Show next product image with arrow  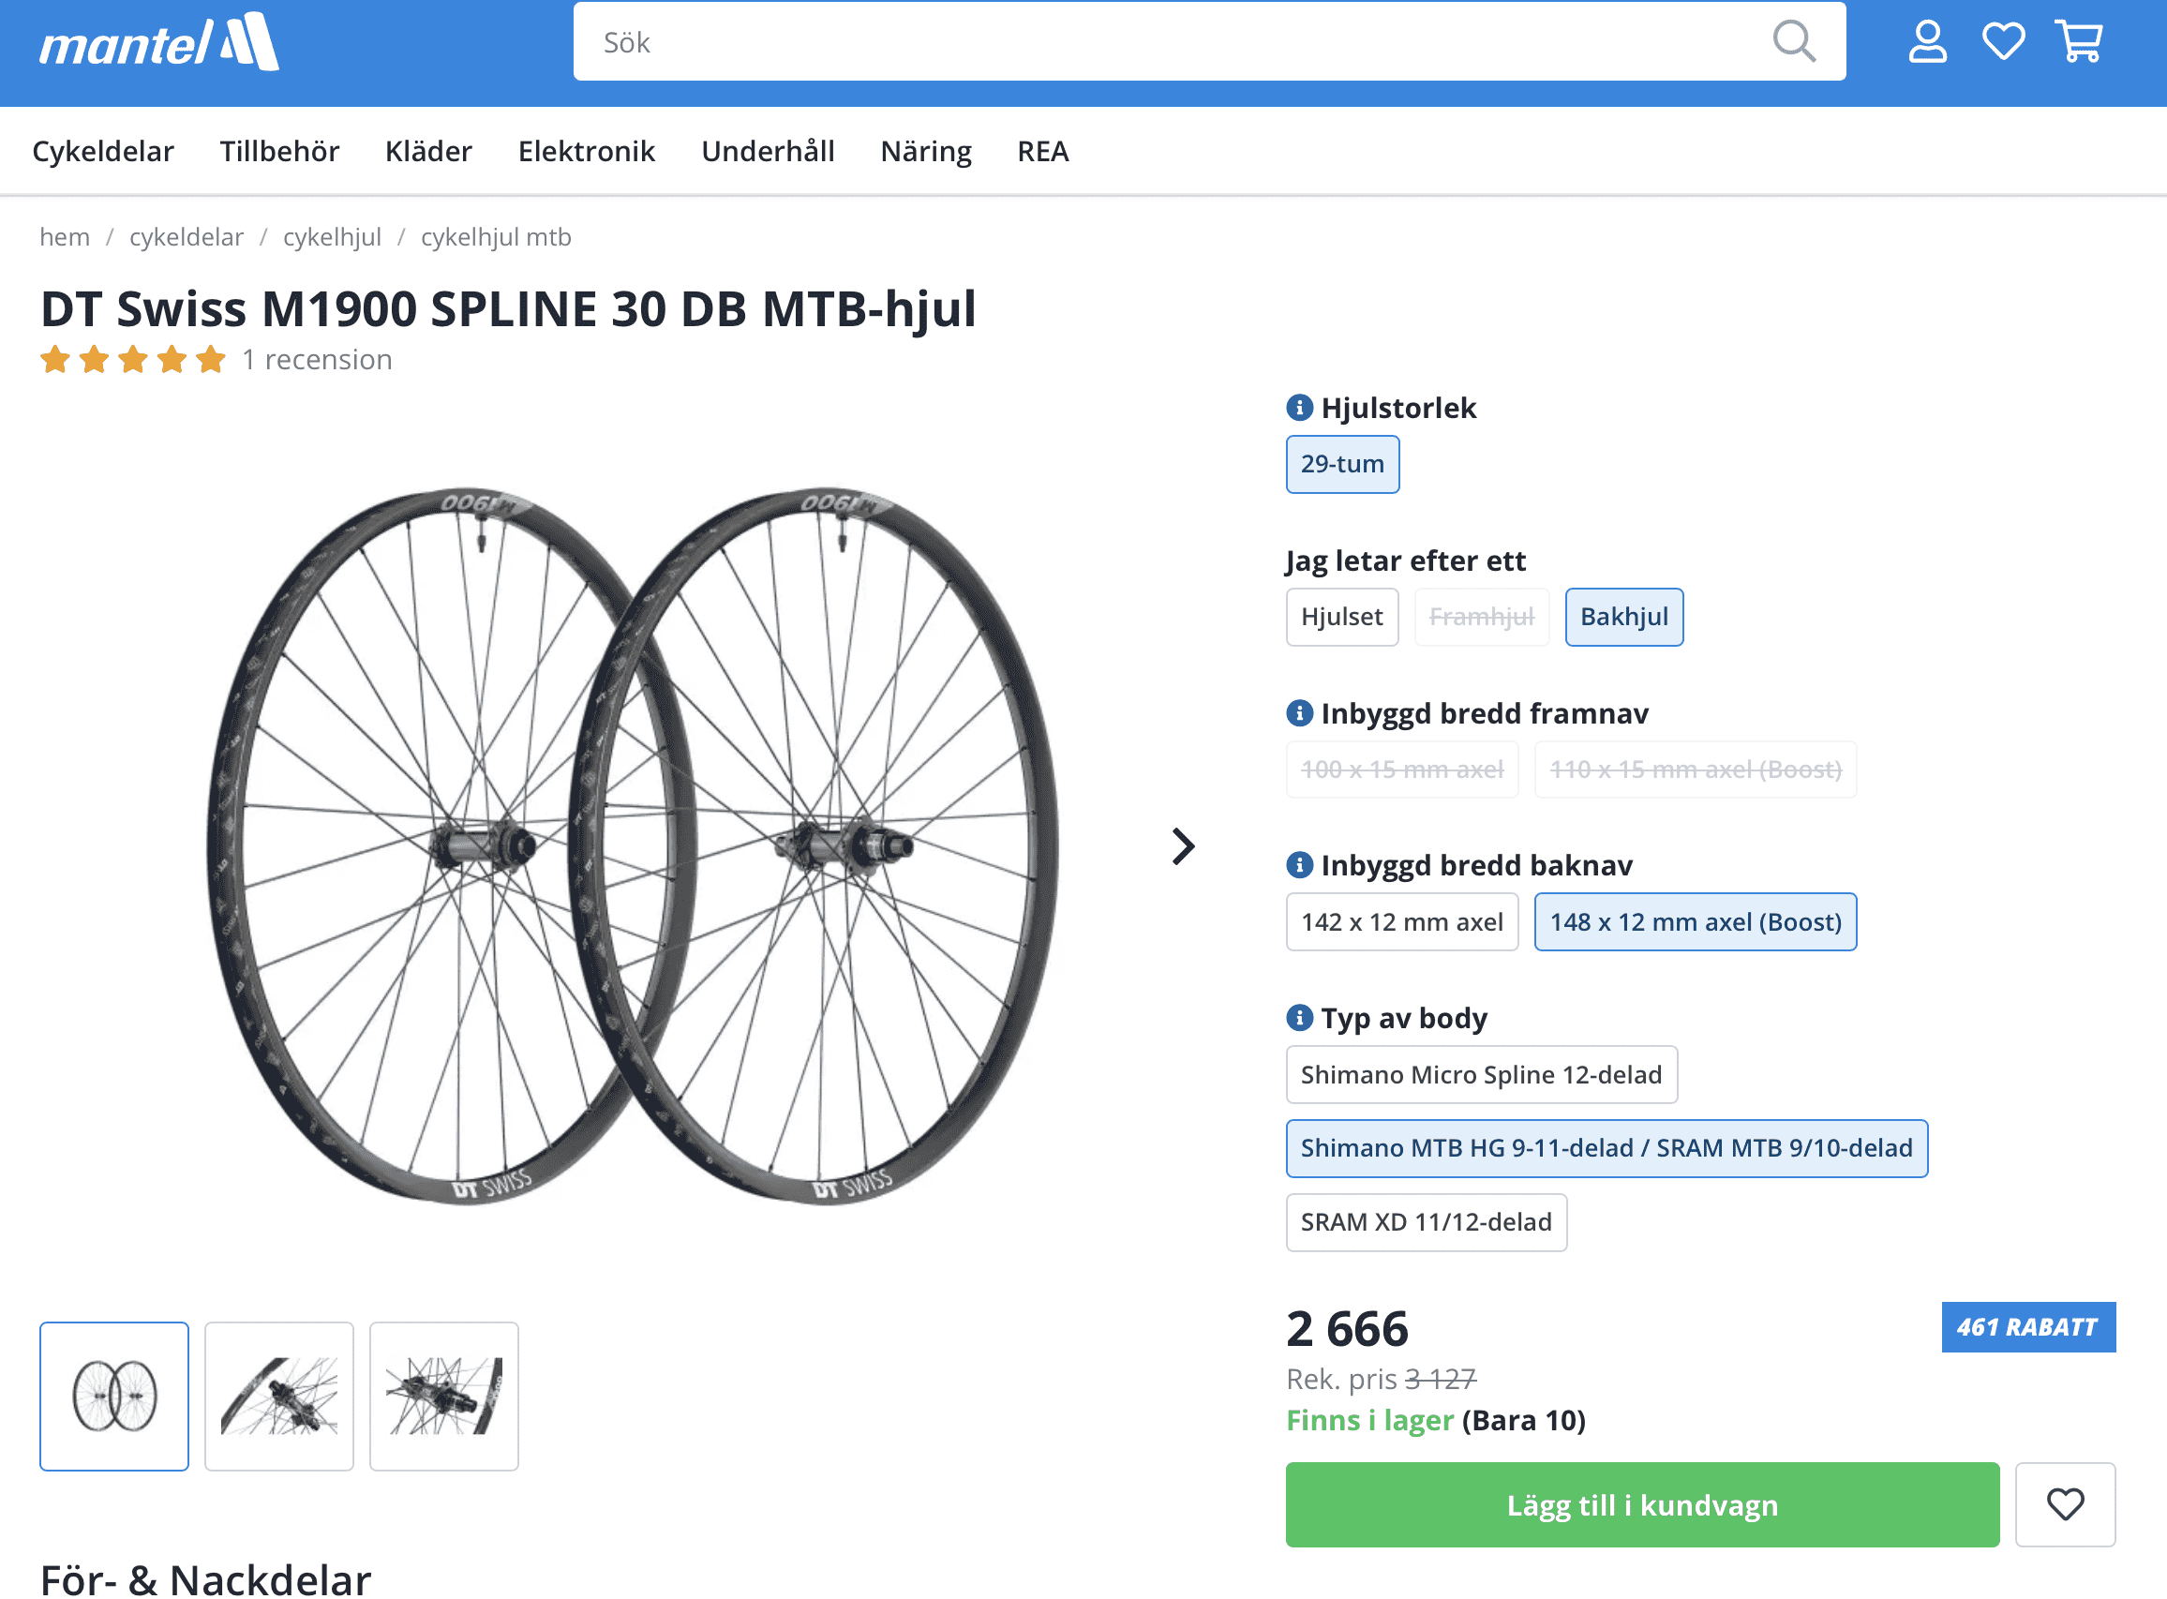1183,847
